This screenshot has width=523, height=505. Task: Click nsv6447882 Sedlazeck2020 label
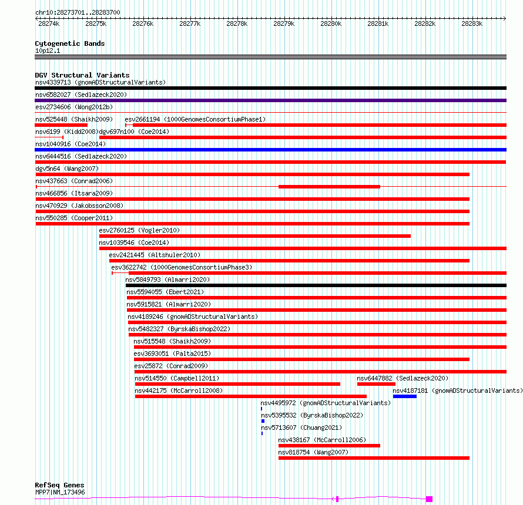(403, 378)
